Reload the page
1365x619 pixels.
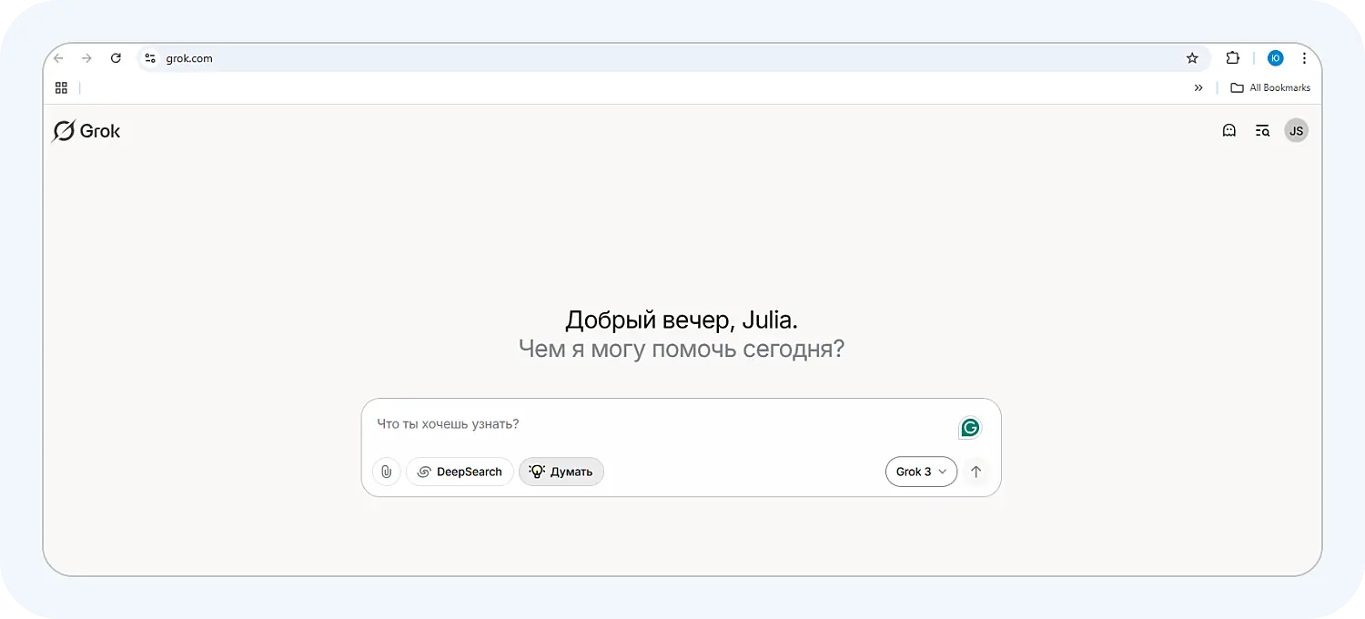(x=116, y=58)
